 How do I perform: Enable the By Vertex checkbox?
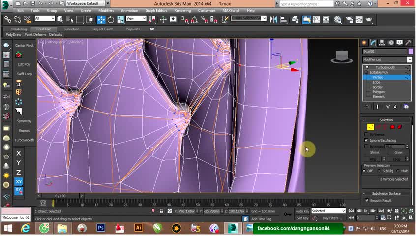click(366, 134)
